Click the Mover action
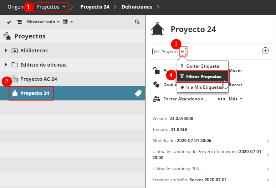 coord(235,70)
